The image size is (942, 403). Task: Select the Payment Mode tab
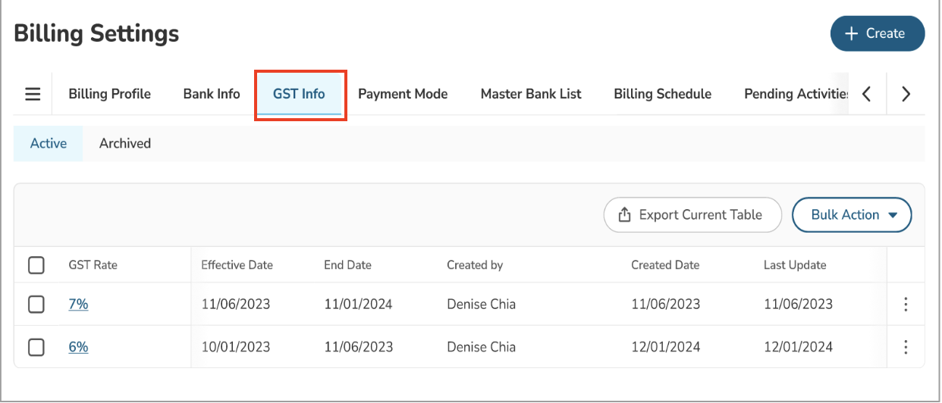403,94
